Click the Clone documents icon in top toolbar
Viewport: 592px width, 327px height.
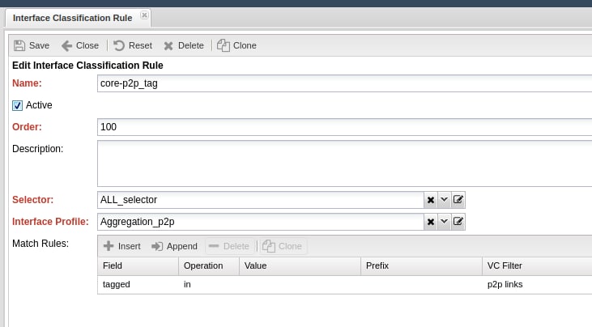pyautogui.click(x=224, y=45)
